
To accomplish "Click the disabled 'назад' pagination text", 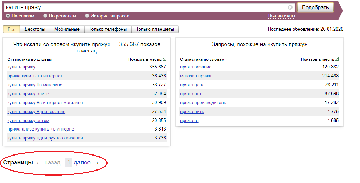I will point(52,163).
